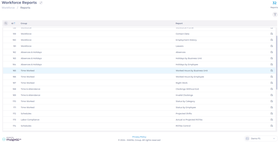Viewport: 278px width, 142px height.
Task: Select Holidays by Employee report name
Action: pyautogui.click(x=187, y=64)
